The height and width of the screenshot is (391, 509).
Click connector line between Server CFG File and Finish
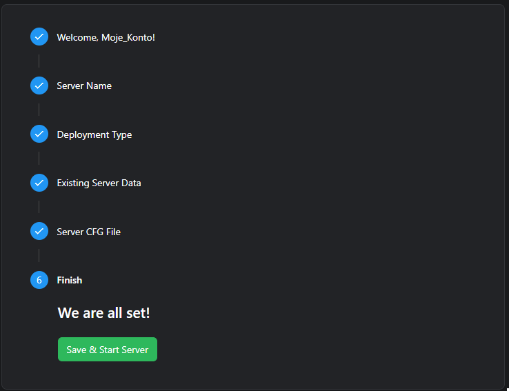click(39, 256)
